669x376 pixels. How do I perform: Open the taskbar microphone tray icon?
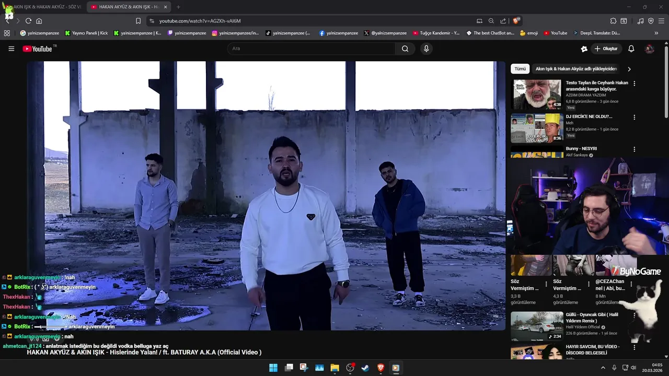tap(614, 368)
